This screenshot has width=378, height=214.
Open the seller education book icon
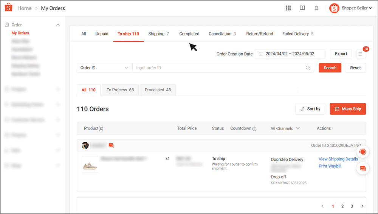tap(302, 8)
